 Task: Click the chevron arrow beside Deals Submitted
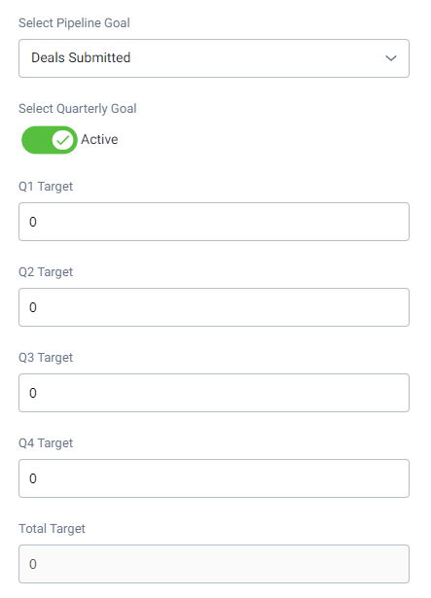point(391,58)
